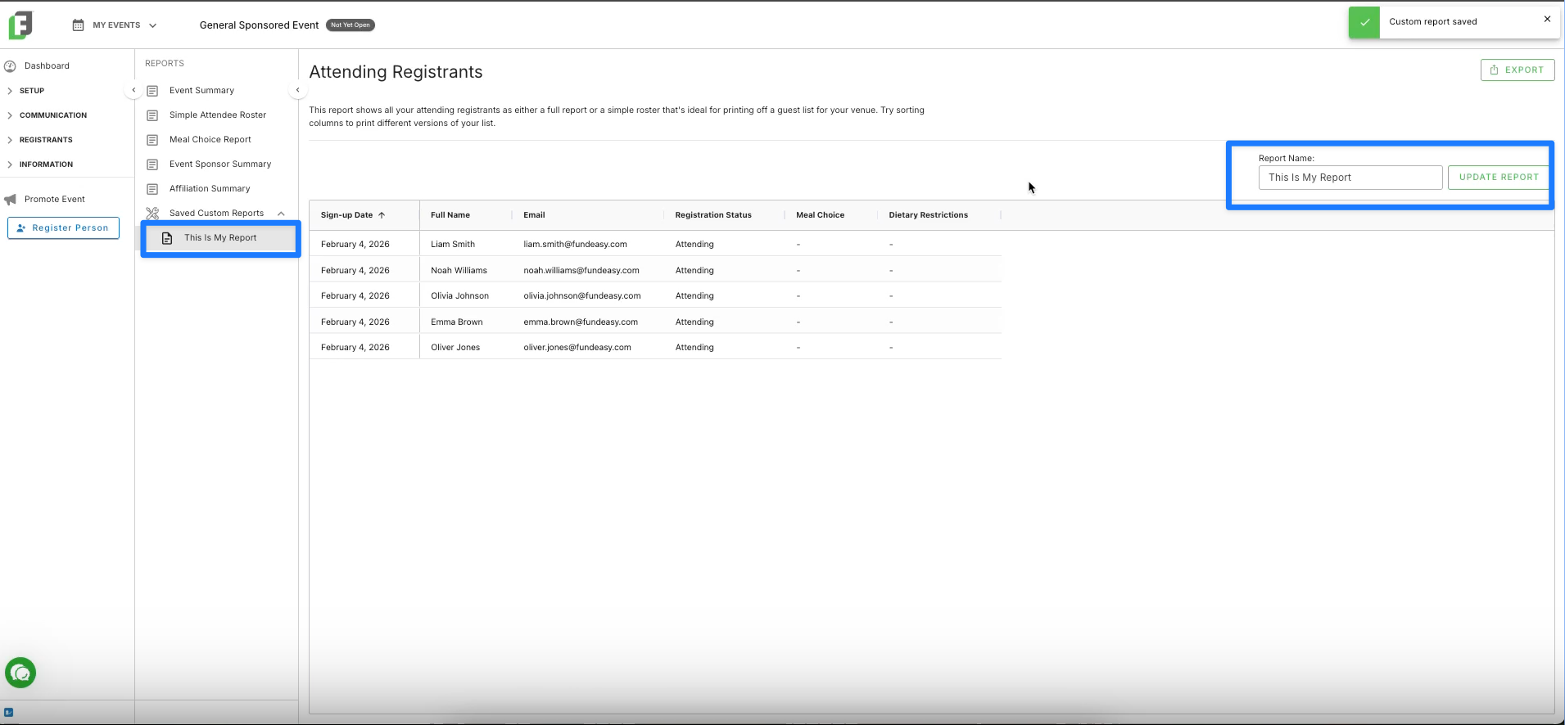Click the Report Name input field

coord(1350,178)
